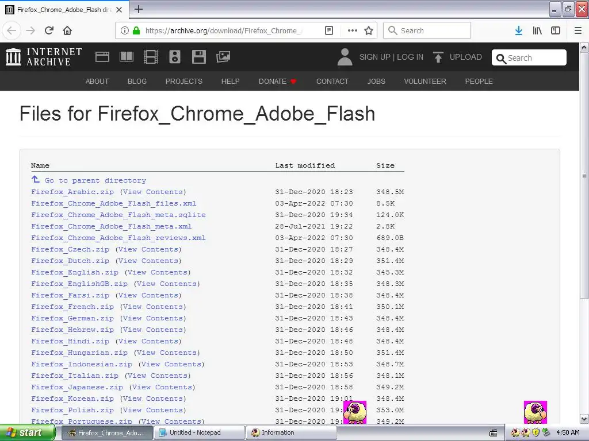589x441 pixels.
Task: Open the Images icon in Archive navbar
Action: [x=223, y=57]
